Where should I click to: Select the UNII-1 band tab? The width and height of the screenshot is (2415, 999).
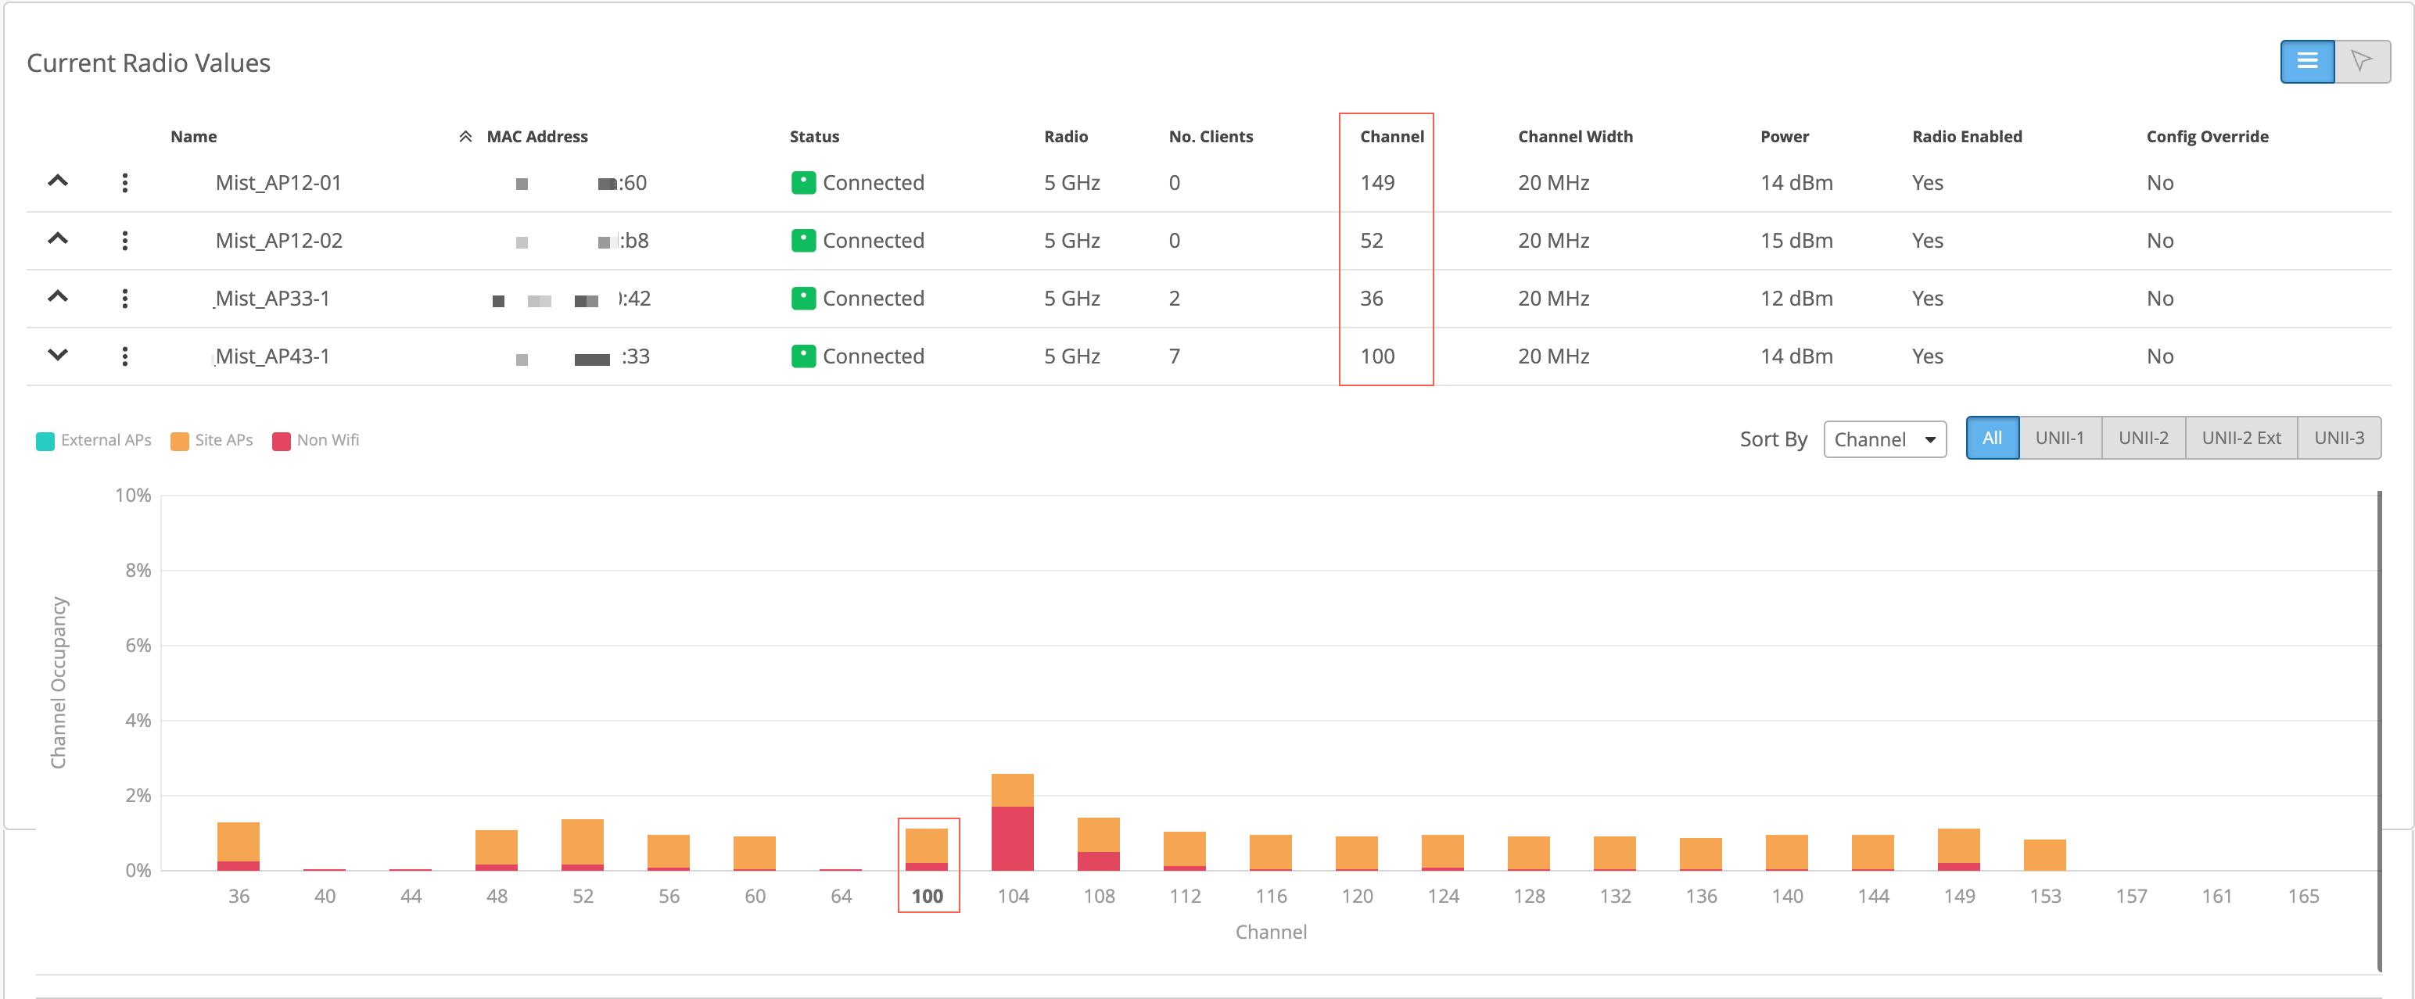2058,439
